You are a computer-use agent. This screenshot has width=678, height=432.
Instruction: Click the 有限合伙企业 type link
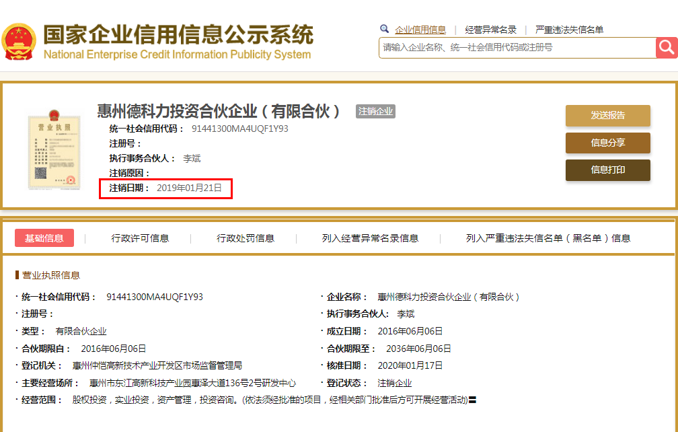coord(80,330)
